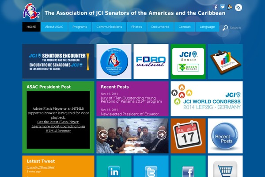Click the blue Recent Posts button tile
Image resolution: width=265 pixels, height=177 pixels.
click(225, 136)
